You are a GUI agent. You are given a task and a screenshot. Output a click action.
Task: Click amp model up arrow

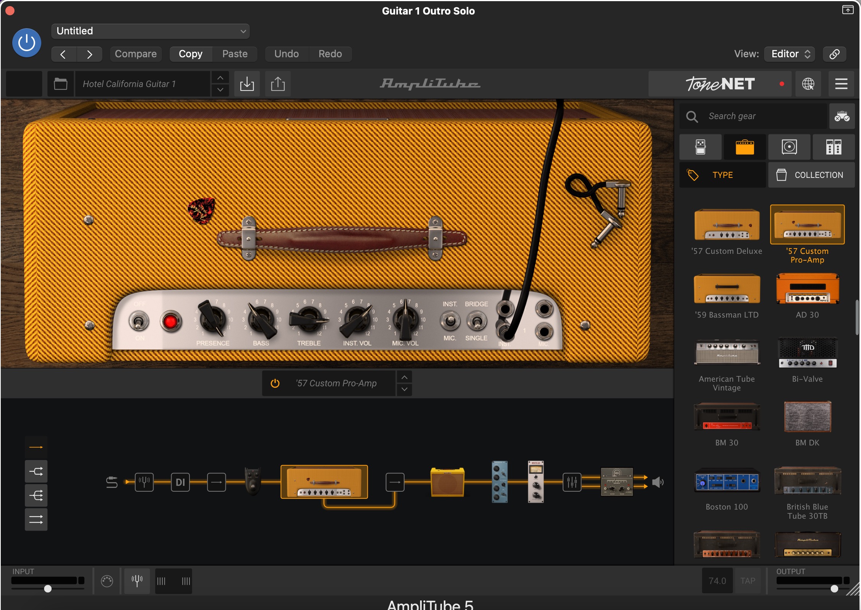pyautogui.click(x=405, y=378)
